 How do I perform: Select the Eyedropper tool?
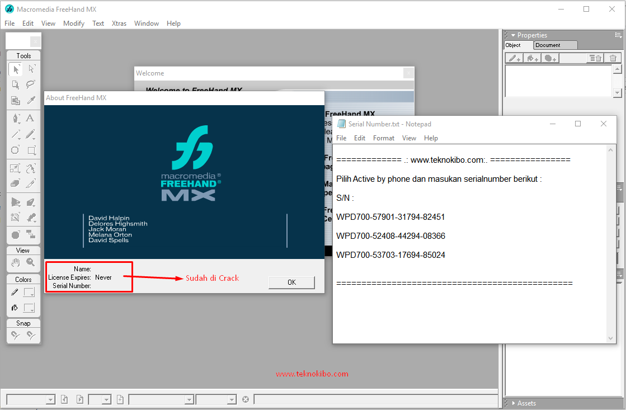pos(31,100)
